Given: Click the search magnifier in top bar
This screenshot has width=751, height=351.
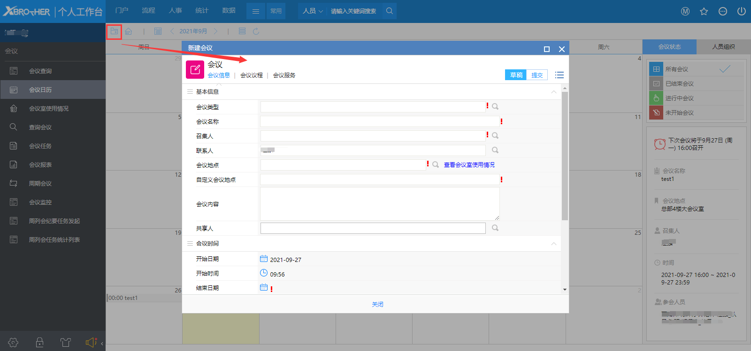Looking at the screenshot, I should 389,11.
